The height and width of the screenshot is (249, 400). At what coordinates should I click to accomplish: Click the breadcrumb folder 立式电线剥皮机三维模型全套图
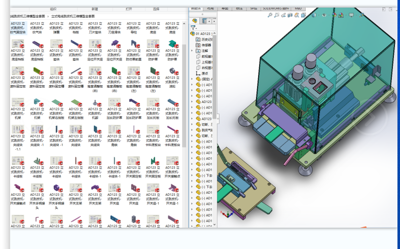coord(72,16)
